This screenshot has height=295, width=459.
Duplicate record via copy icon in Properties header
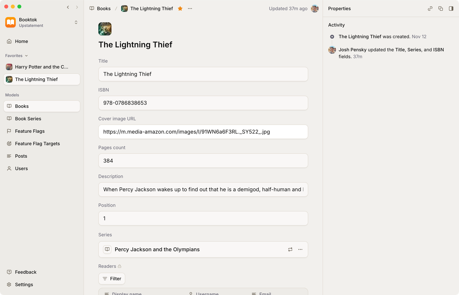441,8
